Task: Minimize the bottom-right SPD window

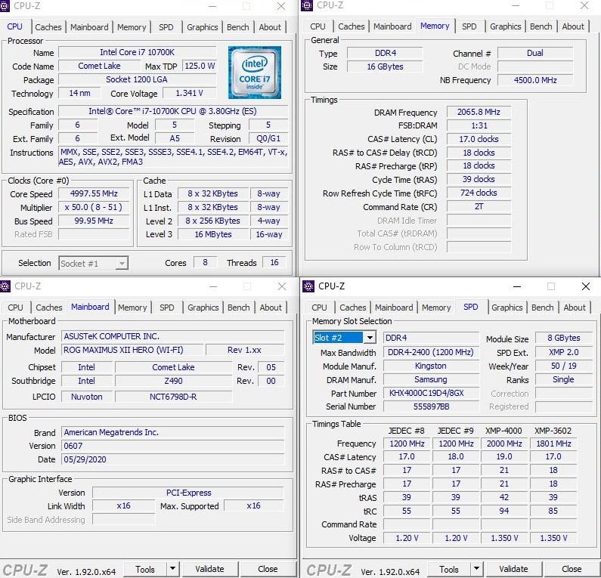Action: (516, 286)
